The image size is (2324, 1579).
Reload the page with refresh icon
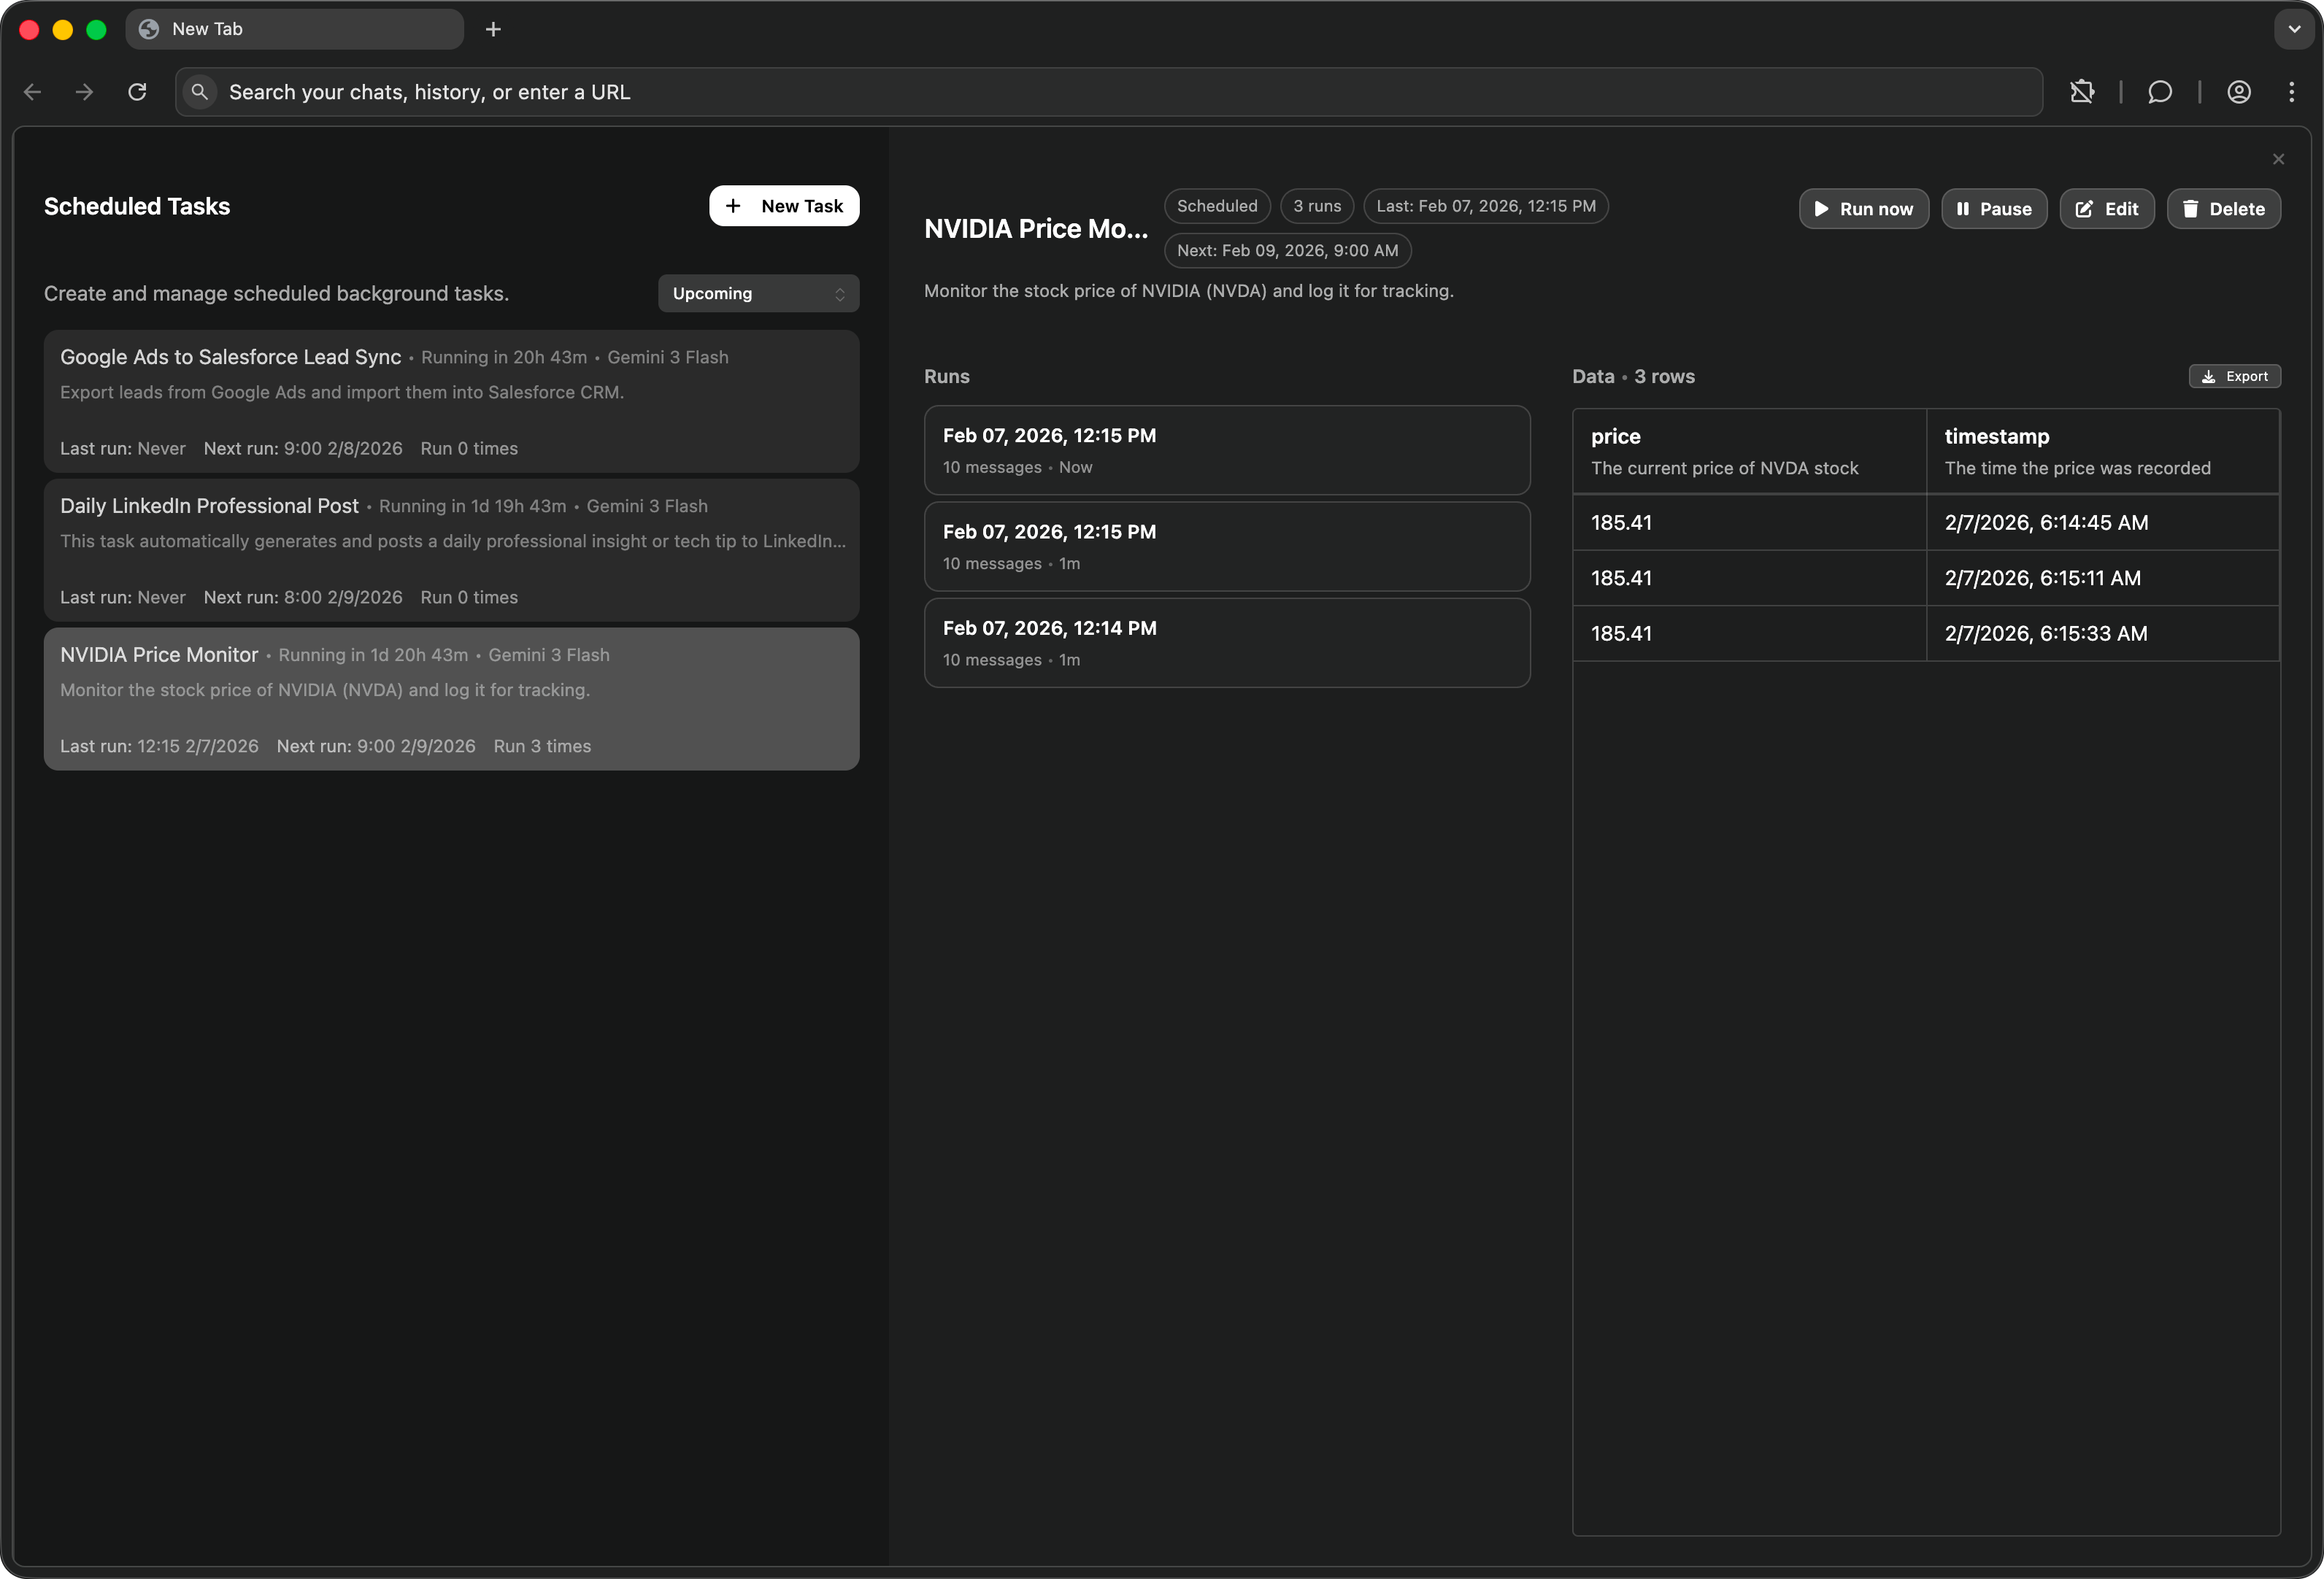(x=137, y=92)
